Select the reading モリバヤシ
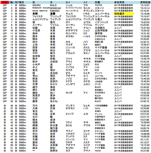The height and width of the screenshot is (153, 151). point(71,33)
